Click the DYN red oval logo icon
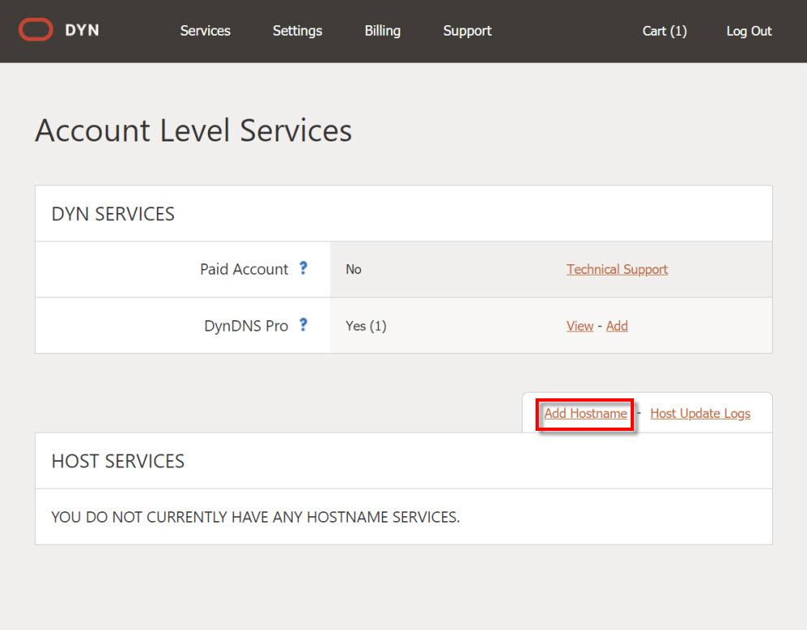 coord(36,31)
